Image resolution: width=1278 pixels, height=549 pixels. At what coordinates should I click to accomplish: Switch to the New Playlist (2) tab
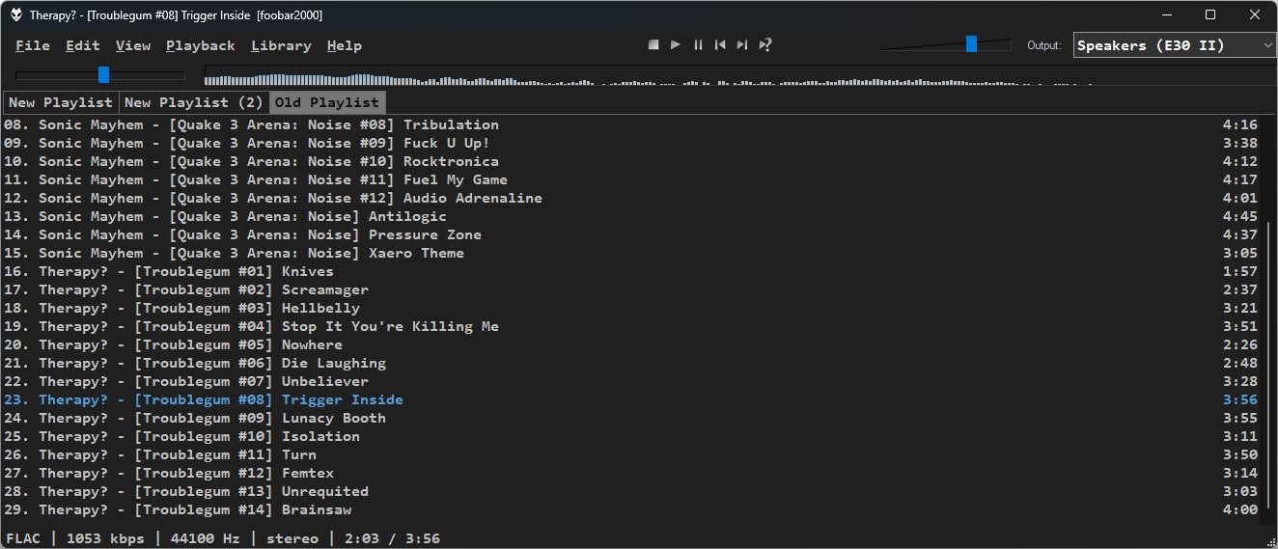pyautogui.click(x=194, y=102)
